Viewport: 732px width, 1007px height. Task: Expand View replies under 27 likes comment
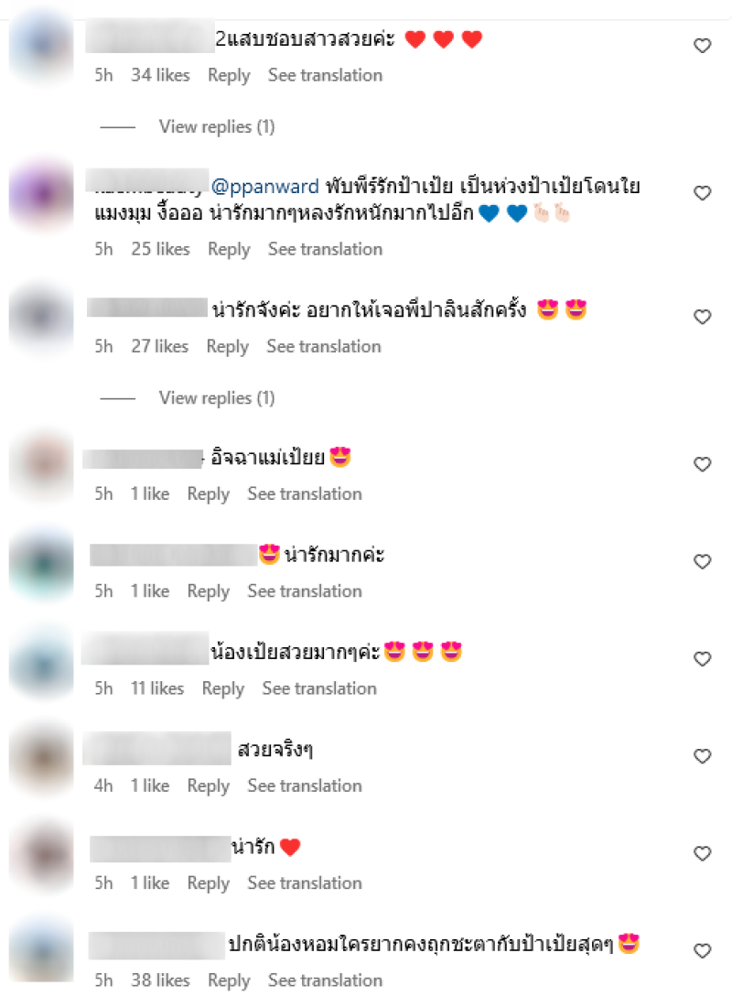pos(217,398)
